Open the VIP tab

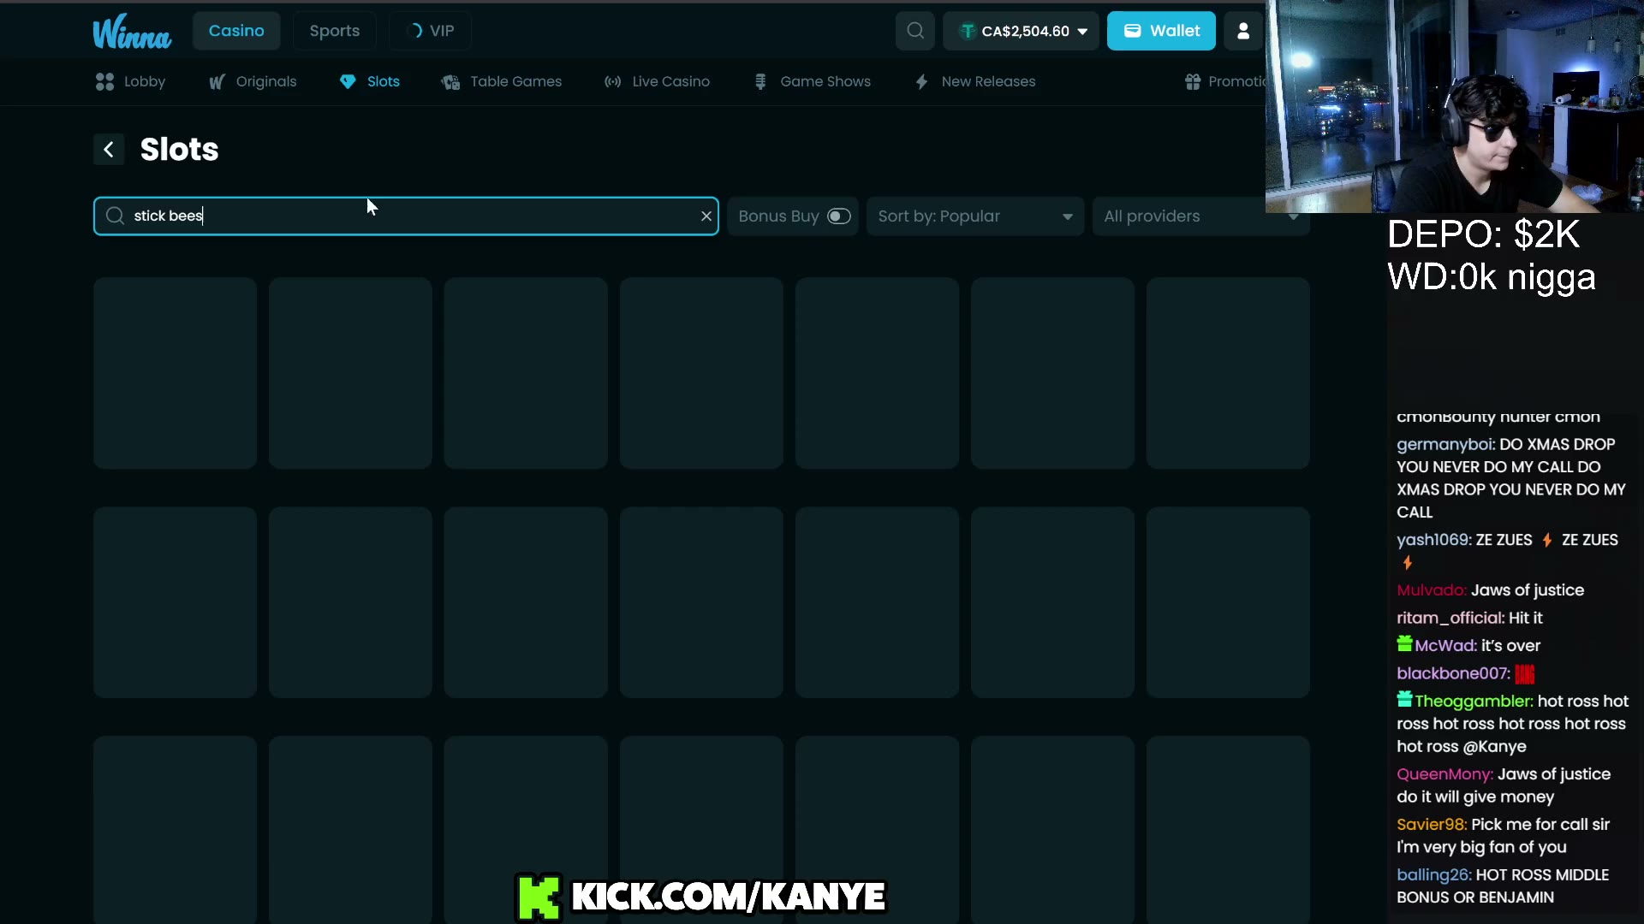coord(430,31)
